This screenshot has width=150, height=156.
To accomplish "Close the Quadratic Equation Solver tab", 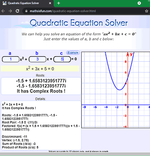I will (x=50, y=3).
